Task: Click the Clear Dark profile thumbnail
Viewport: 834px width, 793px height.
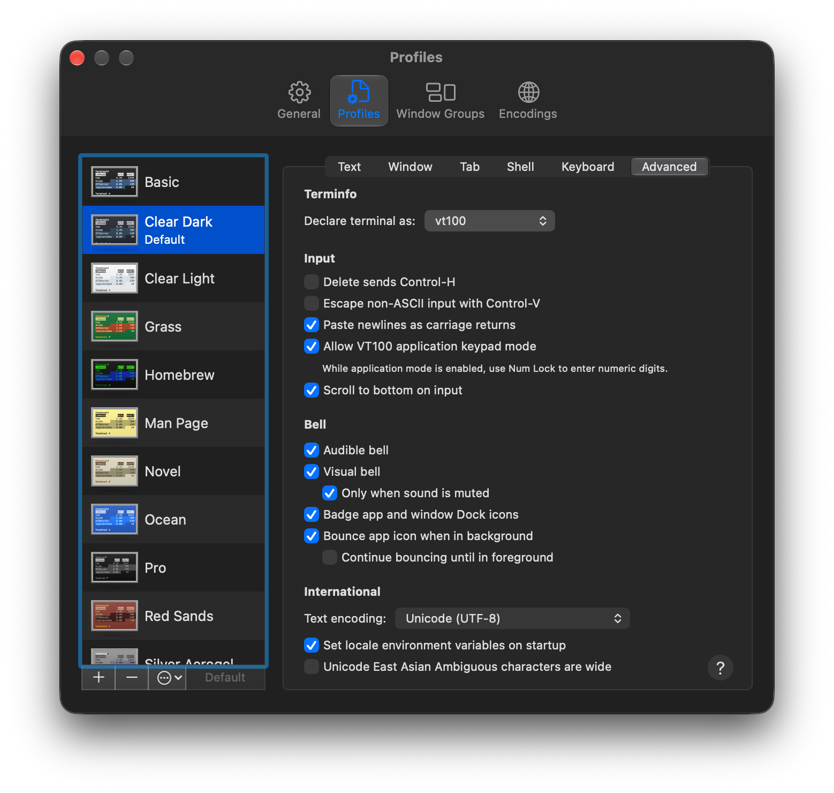Action: tap(114, 230)
